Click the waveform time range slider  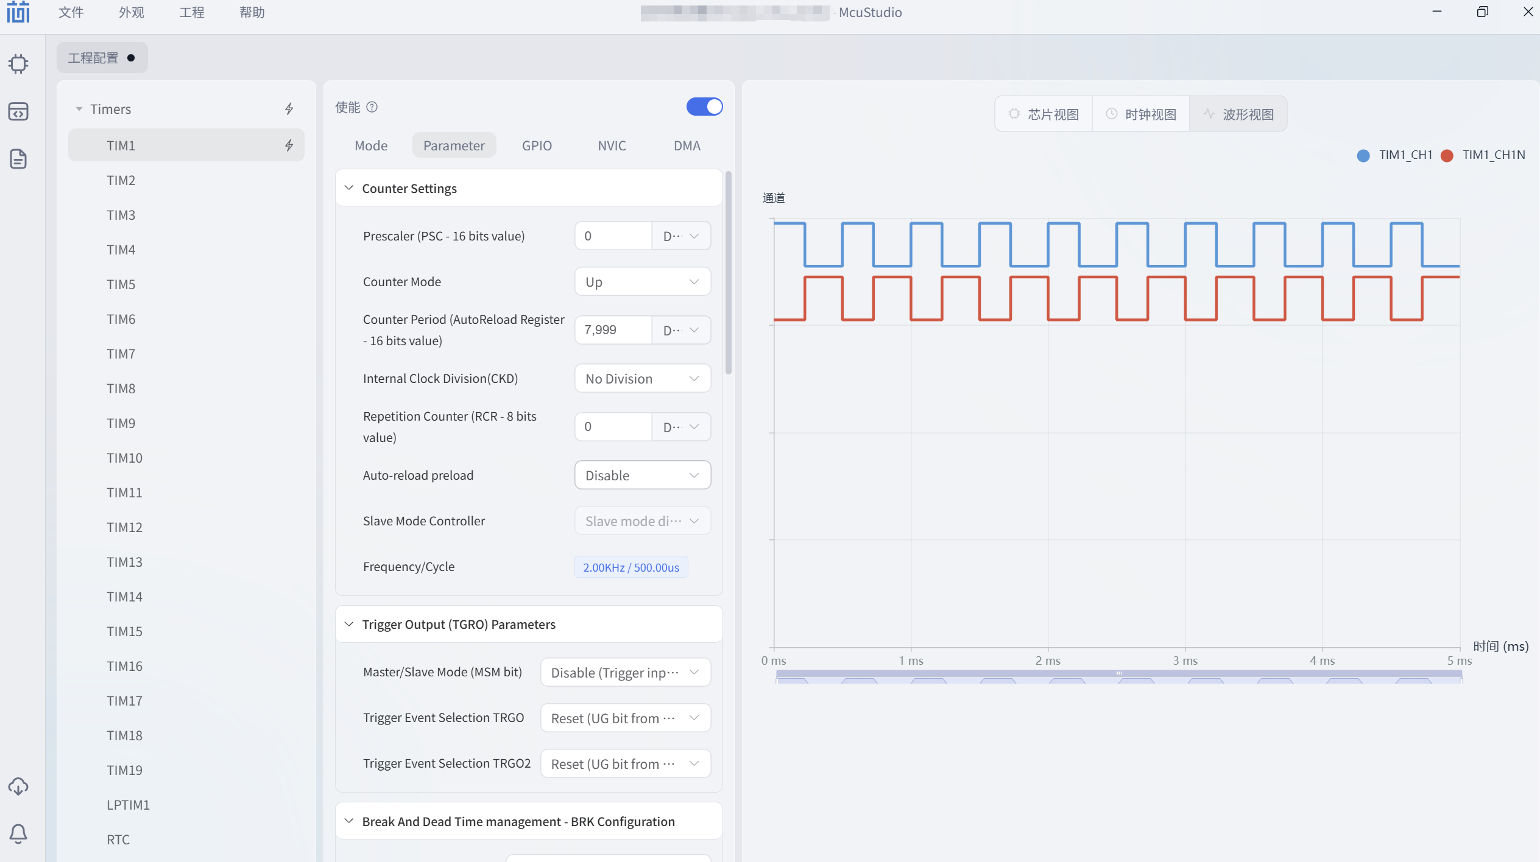[1119, 676]
